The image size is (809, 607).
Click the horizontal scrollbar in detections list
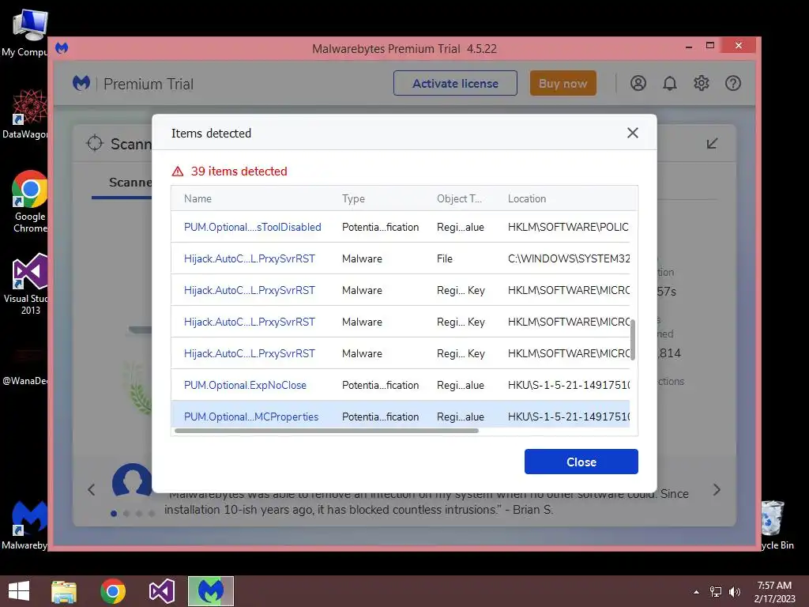pyautogui.click(x=326, y=431)
